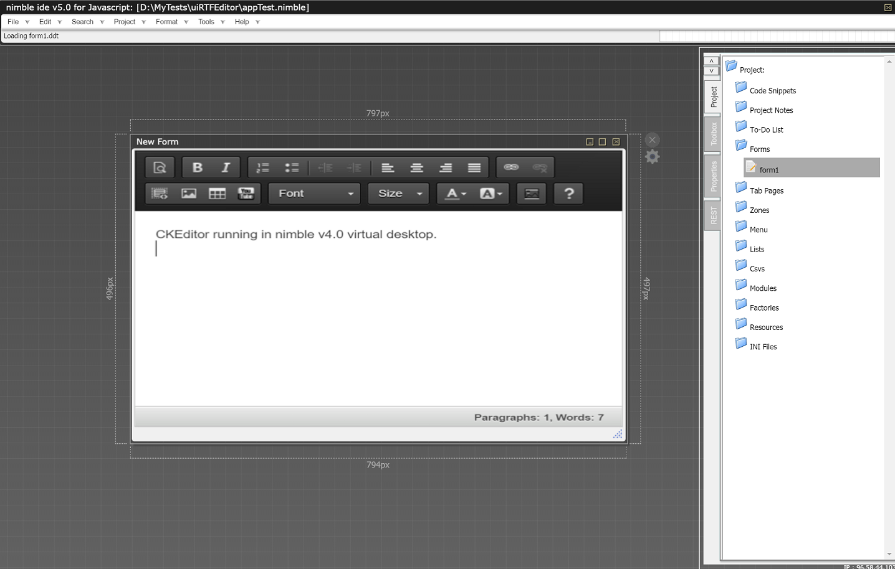895x569 pixels.
Task: Click into the editor text area
Action: coord(378,309)
